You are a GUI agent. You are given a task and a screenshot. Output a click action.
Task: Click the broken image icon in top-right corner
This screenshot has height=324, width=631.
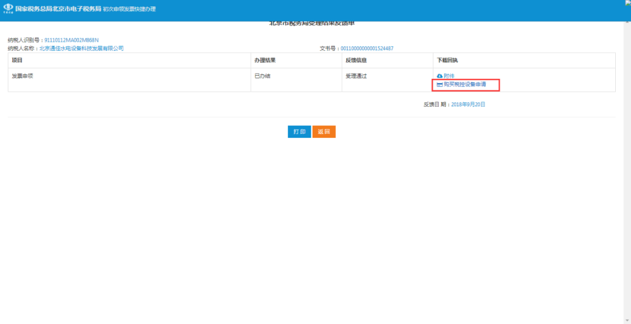tap(627, 3)
